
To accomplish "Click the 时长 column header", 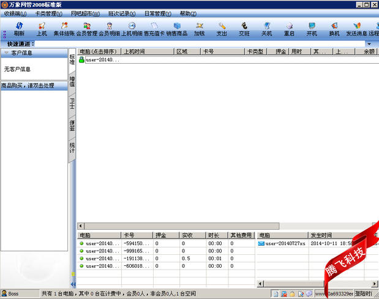I will click(217, 235).
